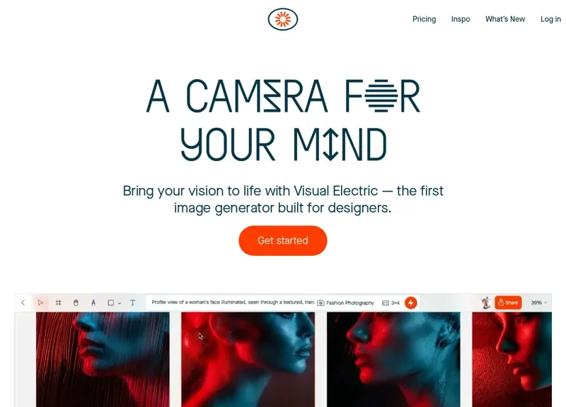Open What's New in navigation
Image resolution: width=566 pixels, height=407 pixels.
(x=505, y=19)
